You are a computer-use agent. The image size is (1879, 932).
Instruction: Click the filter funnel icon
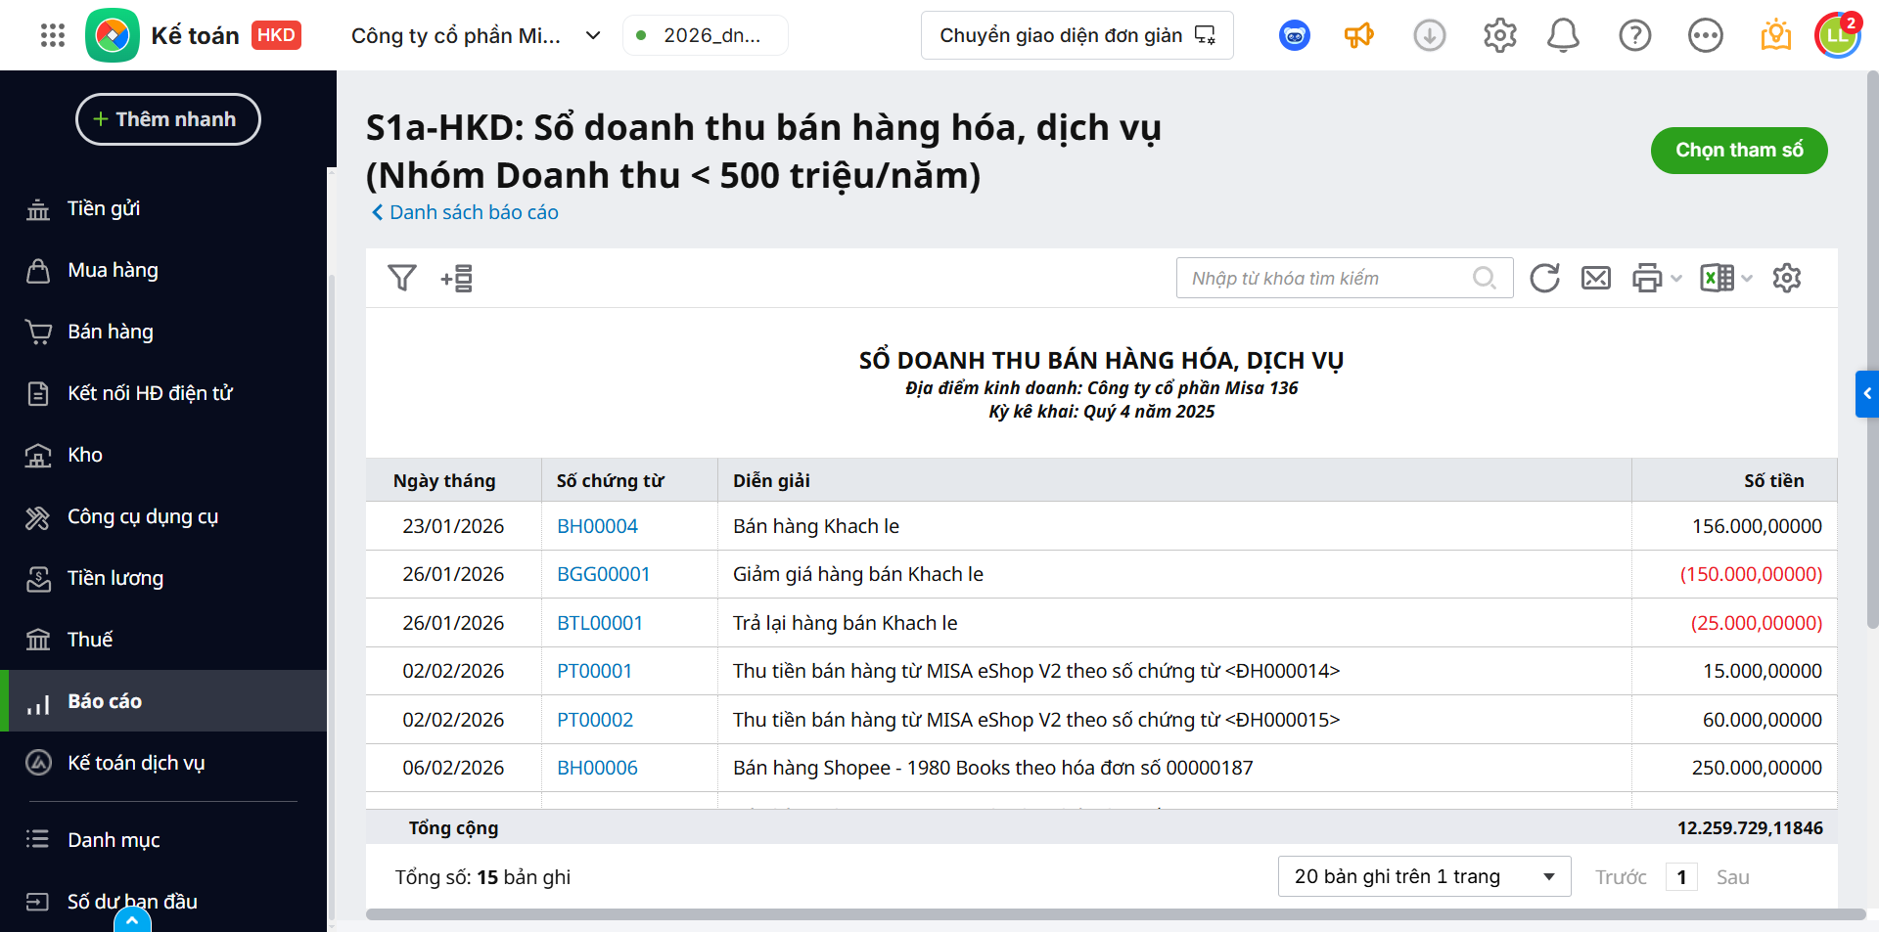[401, 279]
